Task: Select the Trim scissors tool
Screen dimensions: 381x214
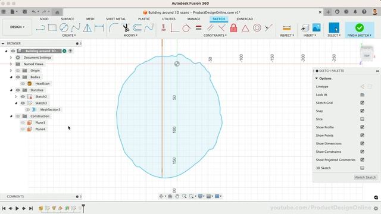Action: tap(126, 28)
